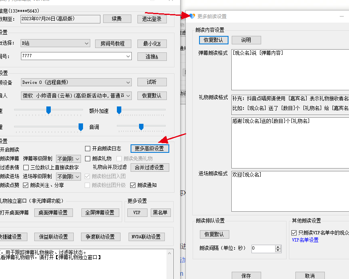Image resolution: width=349 pixels, height=279 pixels.
Task: Open the 房间号教程 tutorial
Action: pos(113,44)
